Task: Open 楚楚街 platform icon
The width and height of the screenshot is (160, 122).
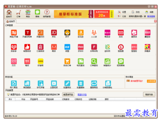Action: click(x=134, y=48)
